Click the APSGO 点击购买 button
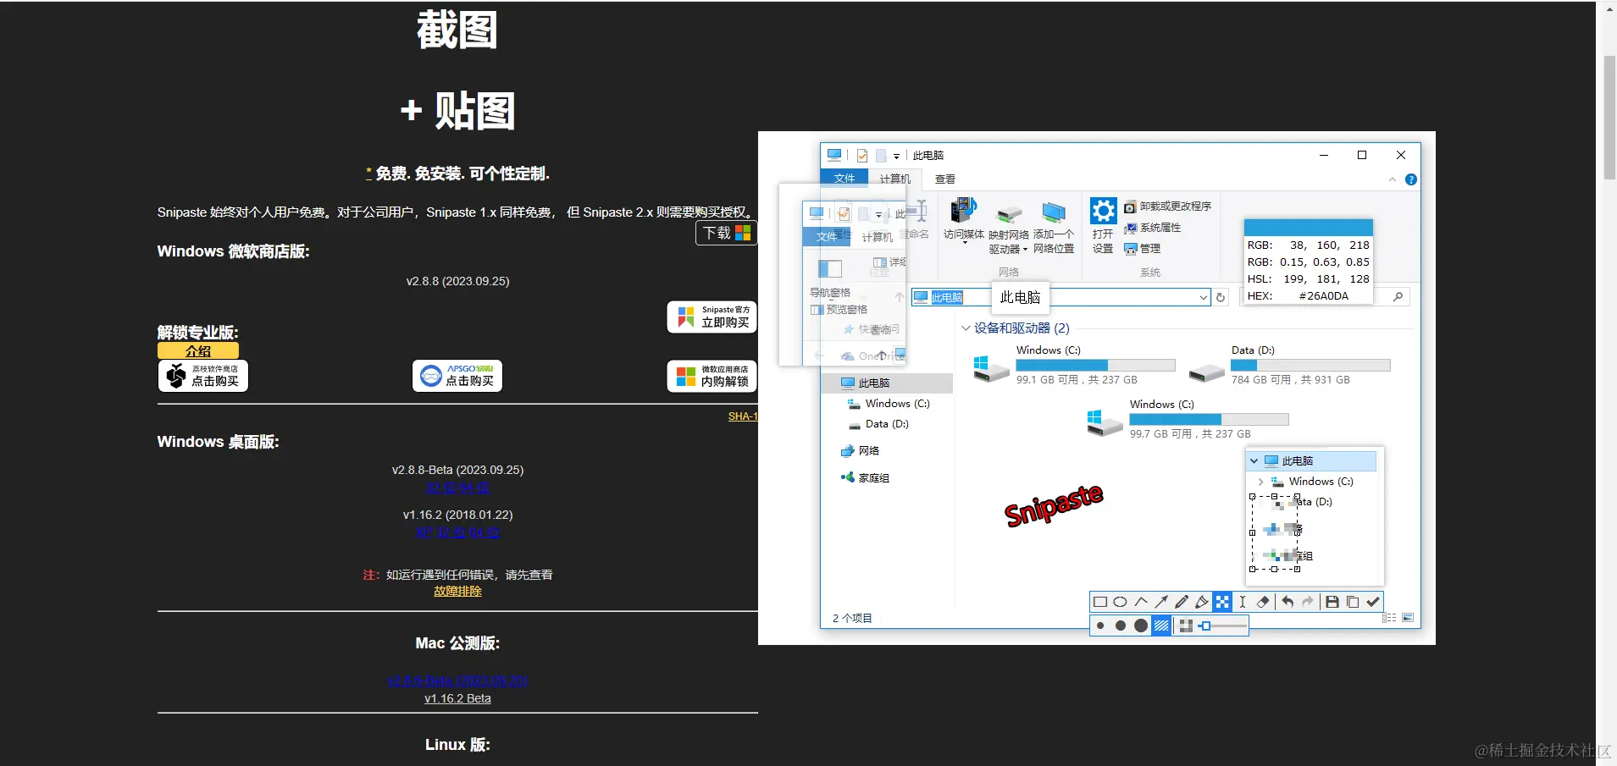 tap(457, 376)
